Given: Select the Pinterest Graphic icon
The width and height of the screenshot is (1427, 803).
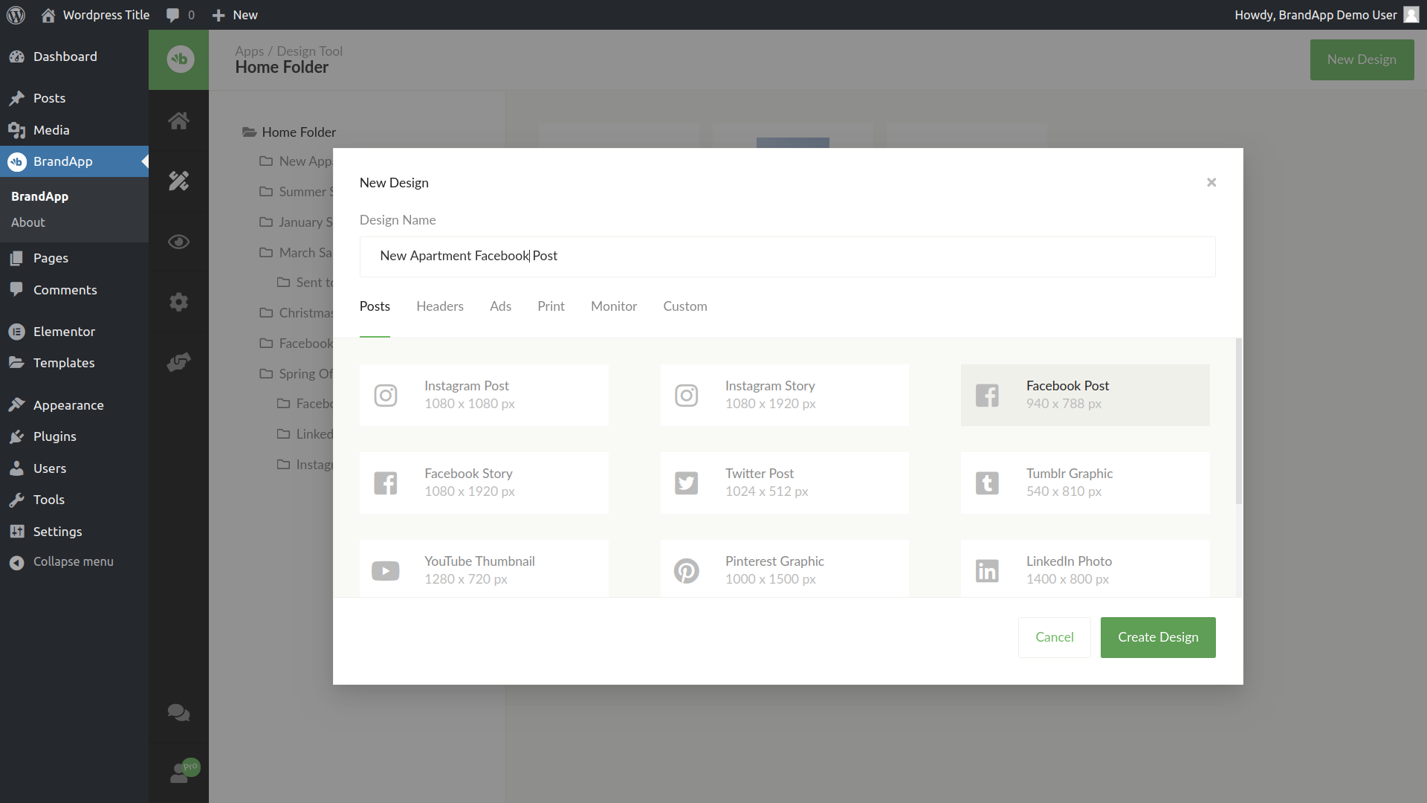Looking at the screenshot, I should click(686, 571).
